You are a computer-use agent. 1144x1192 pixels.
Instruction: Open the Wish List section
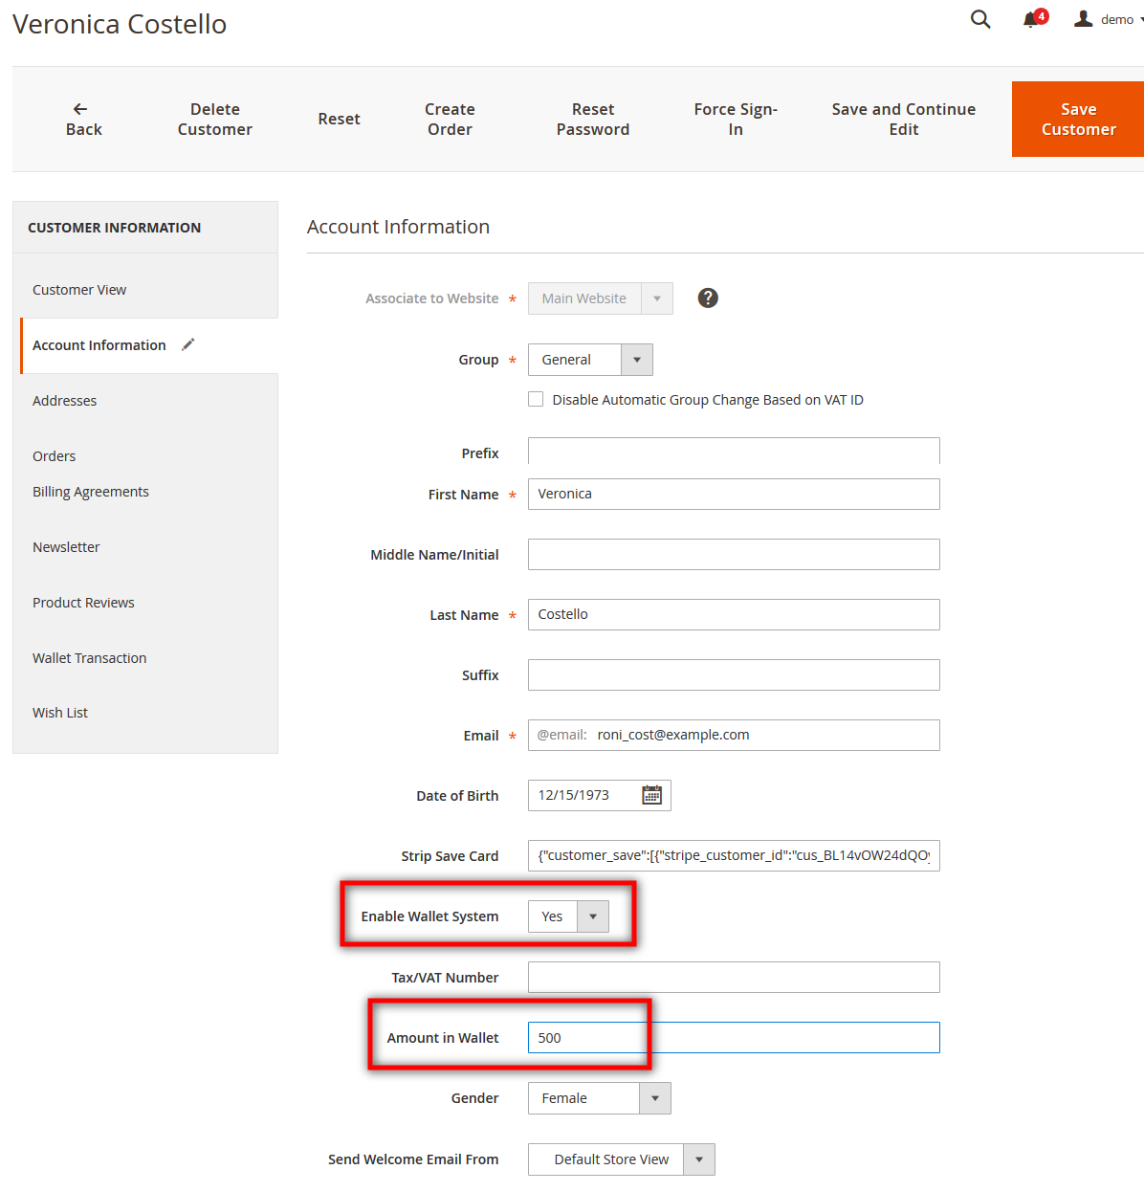[59, 712]
